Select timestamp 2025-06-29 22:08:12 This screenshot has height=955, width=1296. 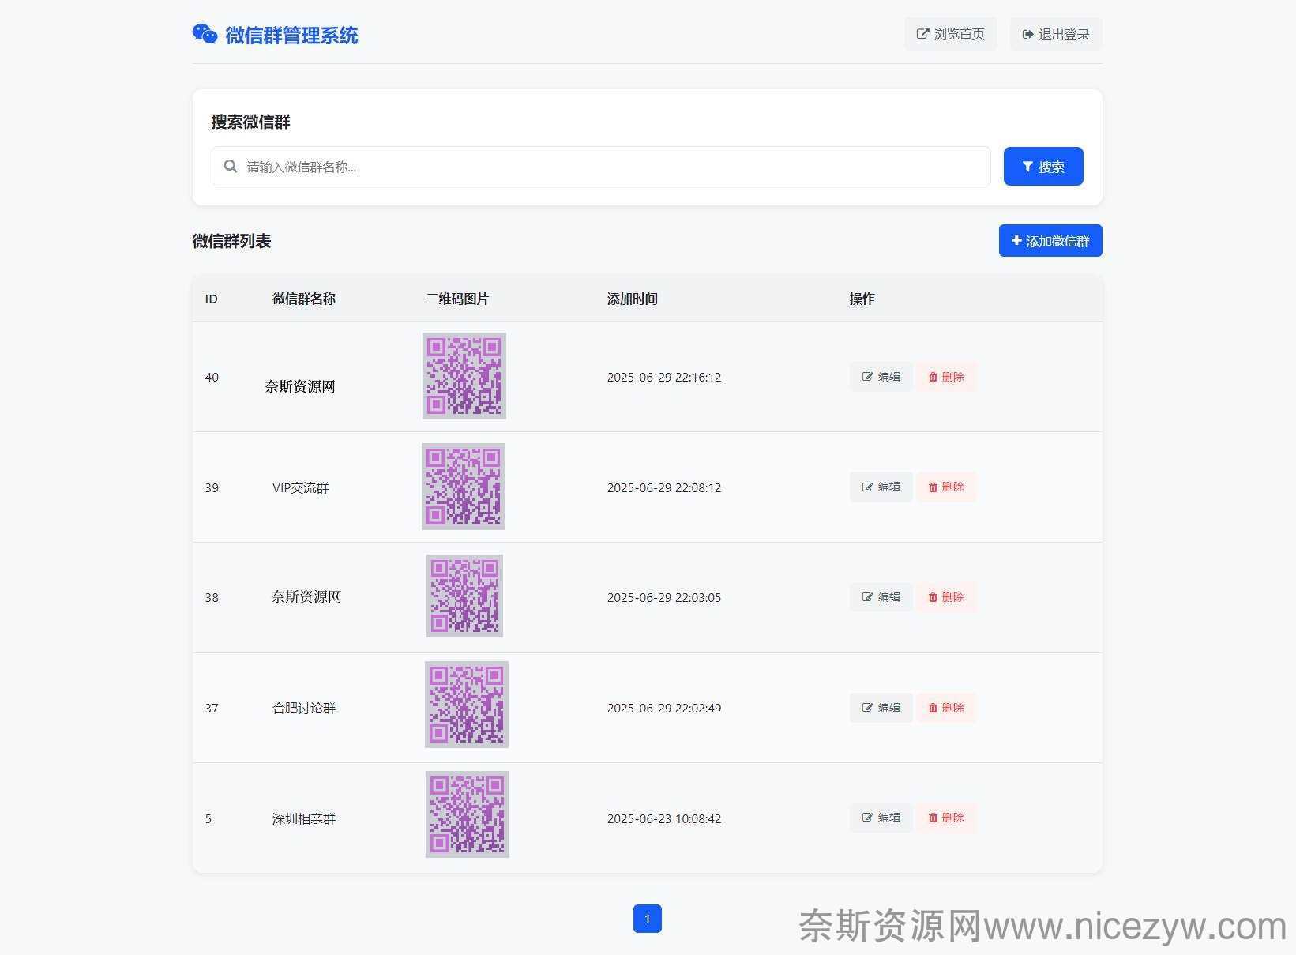point(664,487)
